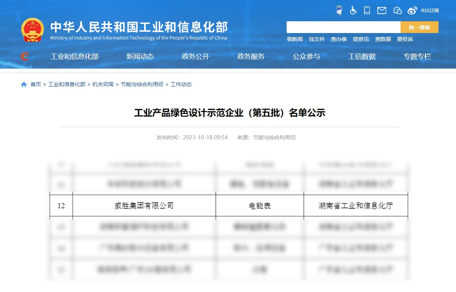Click the 查办事 quick link
The width and height of the screenshot is (456, 292).
pyautogui.click(x=339, y=39)
